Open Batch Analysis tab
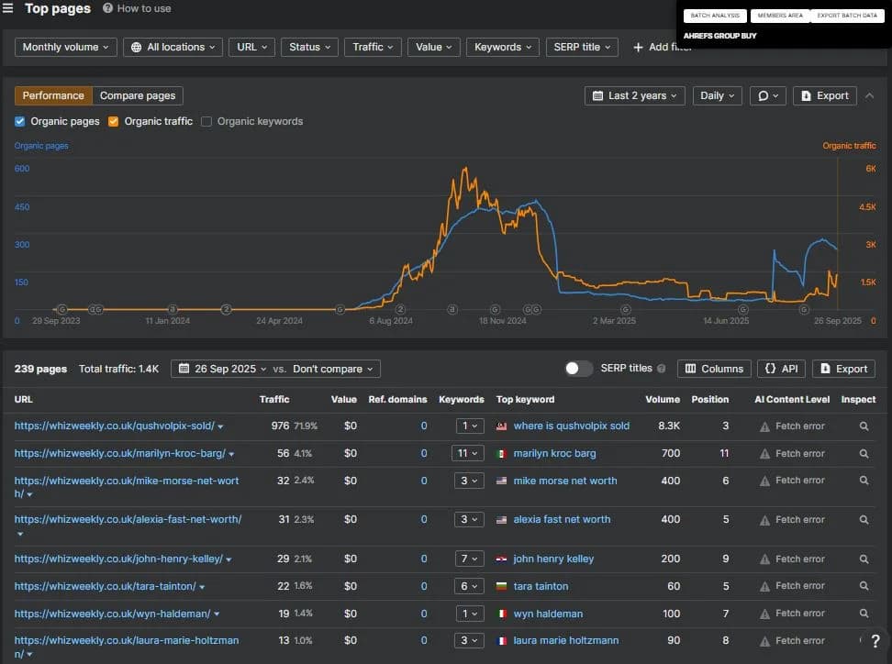The height and width of the screenshot is (664, 892). [715, 16]
